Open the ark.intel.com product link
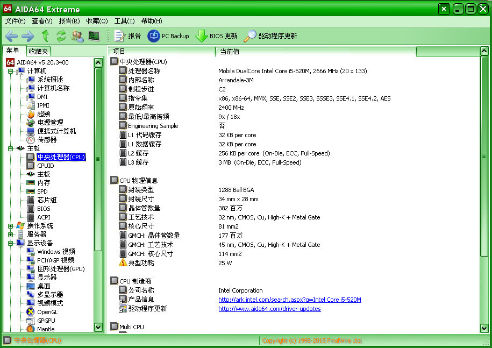This screenshot has height=348, width=492. [x=290, y=300]
